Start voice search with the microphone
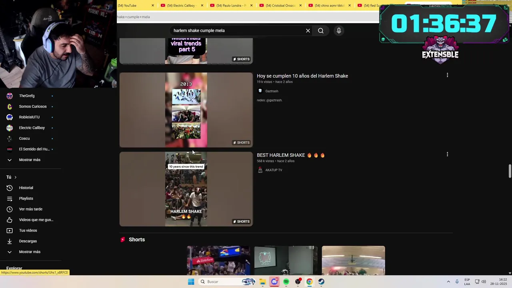The height and width of the screenshot is (288, 512). (339, 30)
